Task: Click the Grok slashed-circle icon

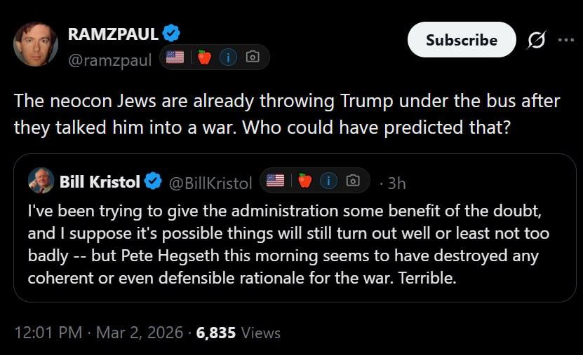Action: click(x=537, y=39)
